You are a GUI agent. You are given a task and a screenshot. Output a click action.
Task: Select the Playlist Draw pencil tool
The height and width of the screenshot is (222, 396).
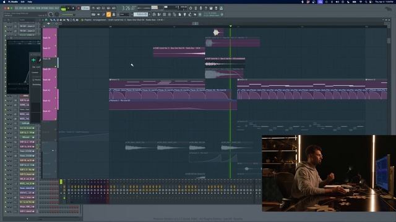tap(51, 20)
